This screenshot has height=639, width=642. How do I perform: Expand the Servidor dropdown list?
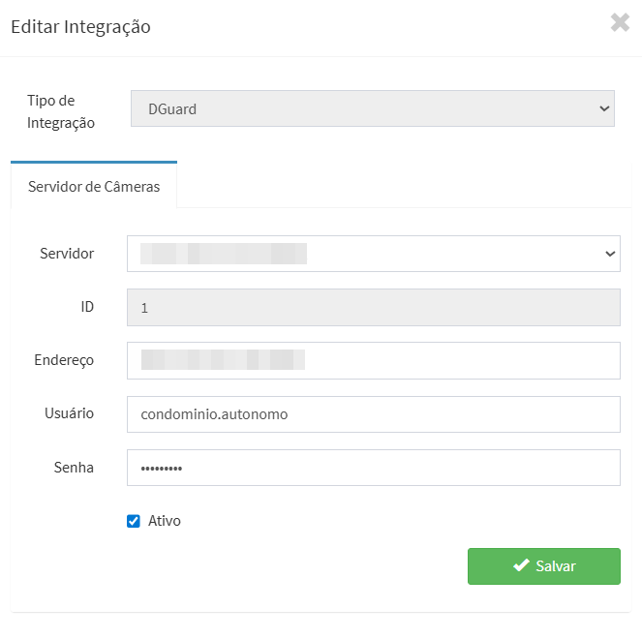point(372,254)
